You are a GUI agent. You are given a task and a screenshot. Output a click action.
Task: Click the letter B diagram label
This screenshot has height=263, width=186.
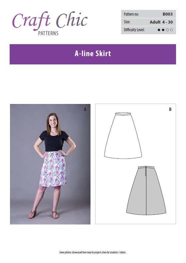[x=170, y=109]
